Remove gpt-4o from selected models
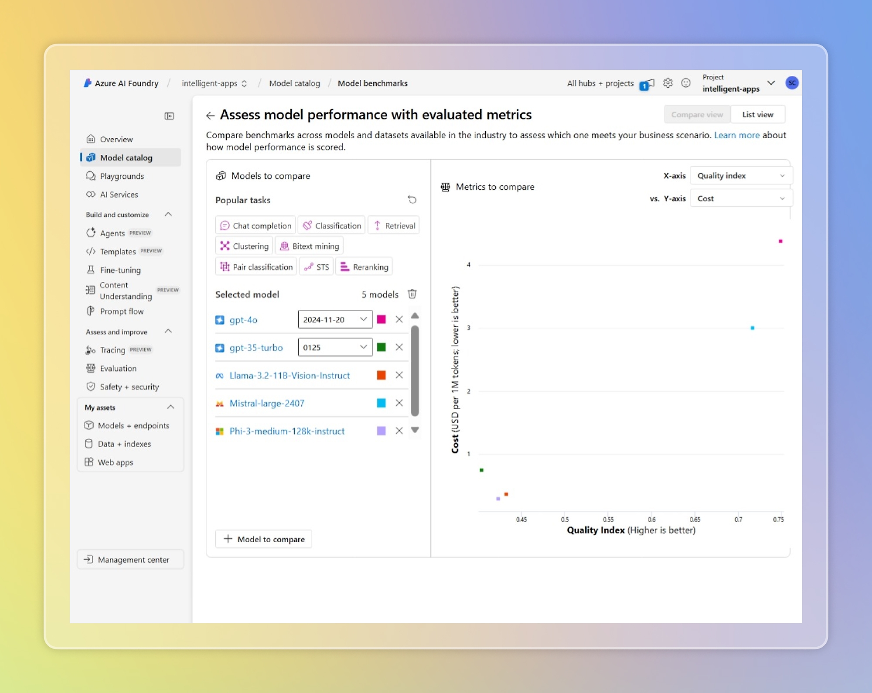The width and height of the screenshot is (872, 693). 399,319
